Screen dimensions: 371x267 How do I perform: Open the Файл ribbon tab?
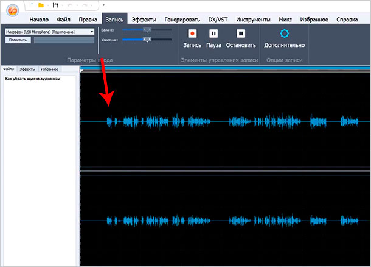click(x=63, y=20)
